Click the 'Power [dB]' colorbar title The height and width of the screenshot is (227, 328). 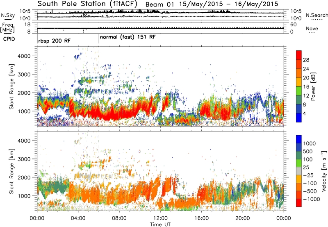coord(313,86)
